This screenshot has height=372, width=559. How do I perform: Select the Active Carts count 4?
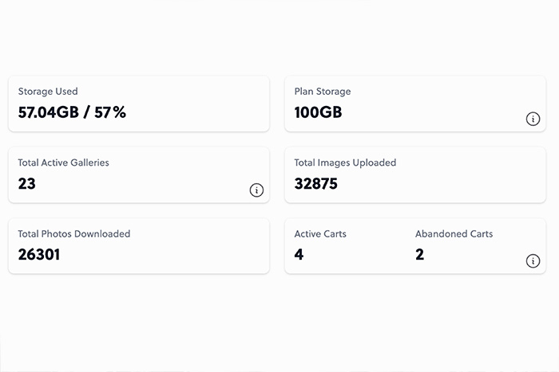coord(299,255)
